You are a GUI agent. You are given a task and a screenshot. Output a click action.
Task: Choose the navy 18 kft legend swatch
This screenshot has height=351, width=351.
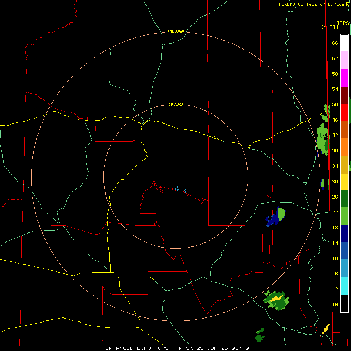(344, 234)
